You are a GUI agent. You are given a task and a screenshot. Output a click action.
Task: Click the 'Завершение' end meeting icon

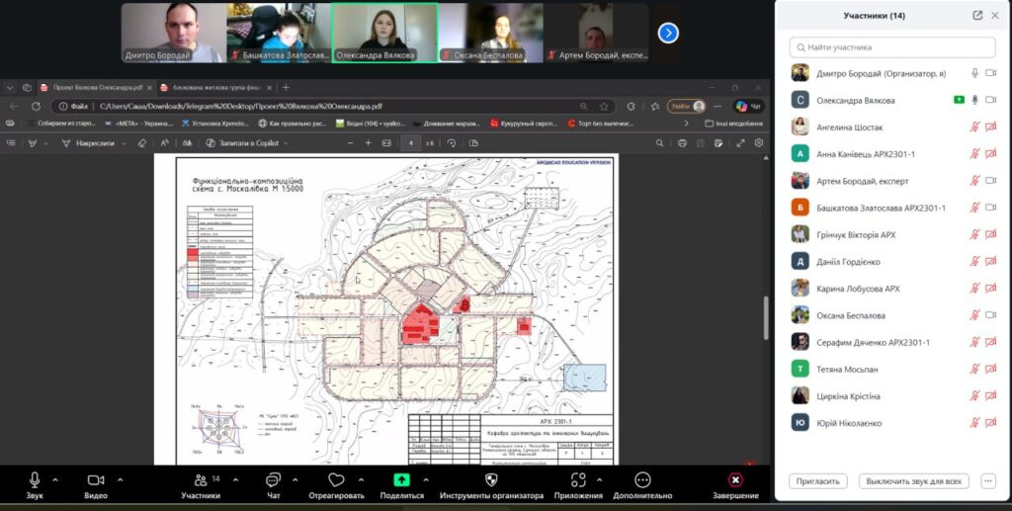[735, 479]
